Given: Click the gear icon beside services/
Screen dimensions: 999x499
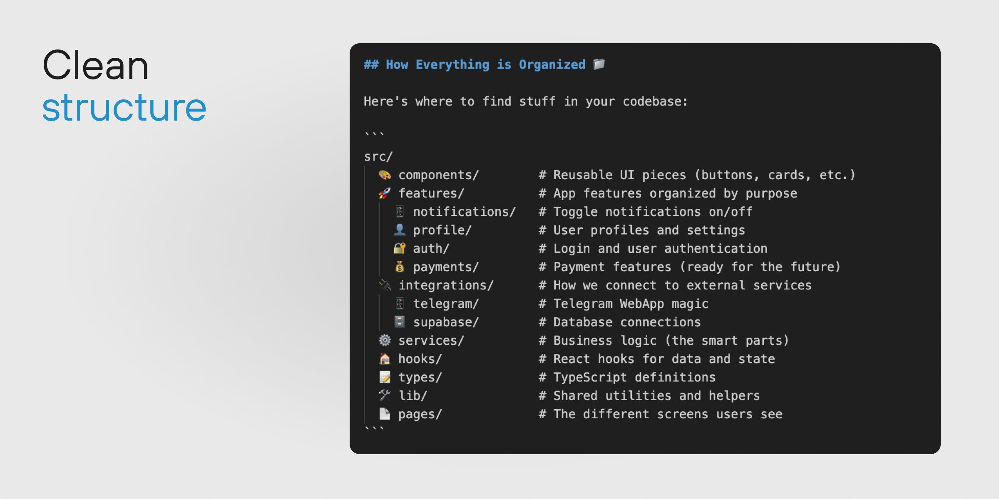Looking at the screenshot, I should pyautogui.click(x=385, y=341).
